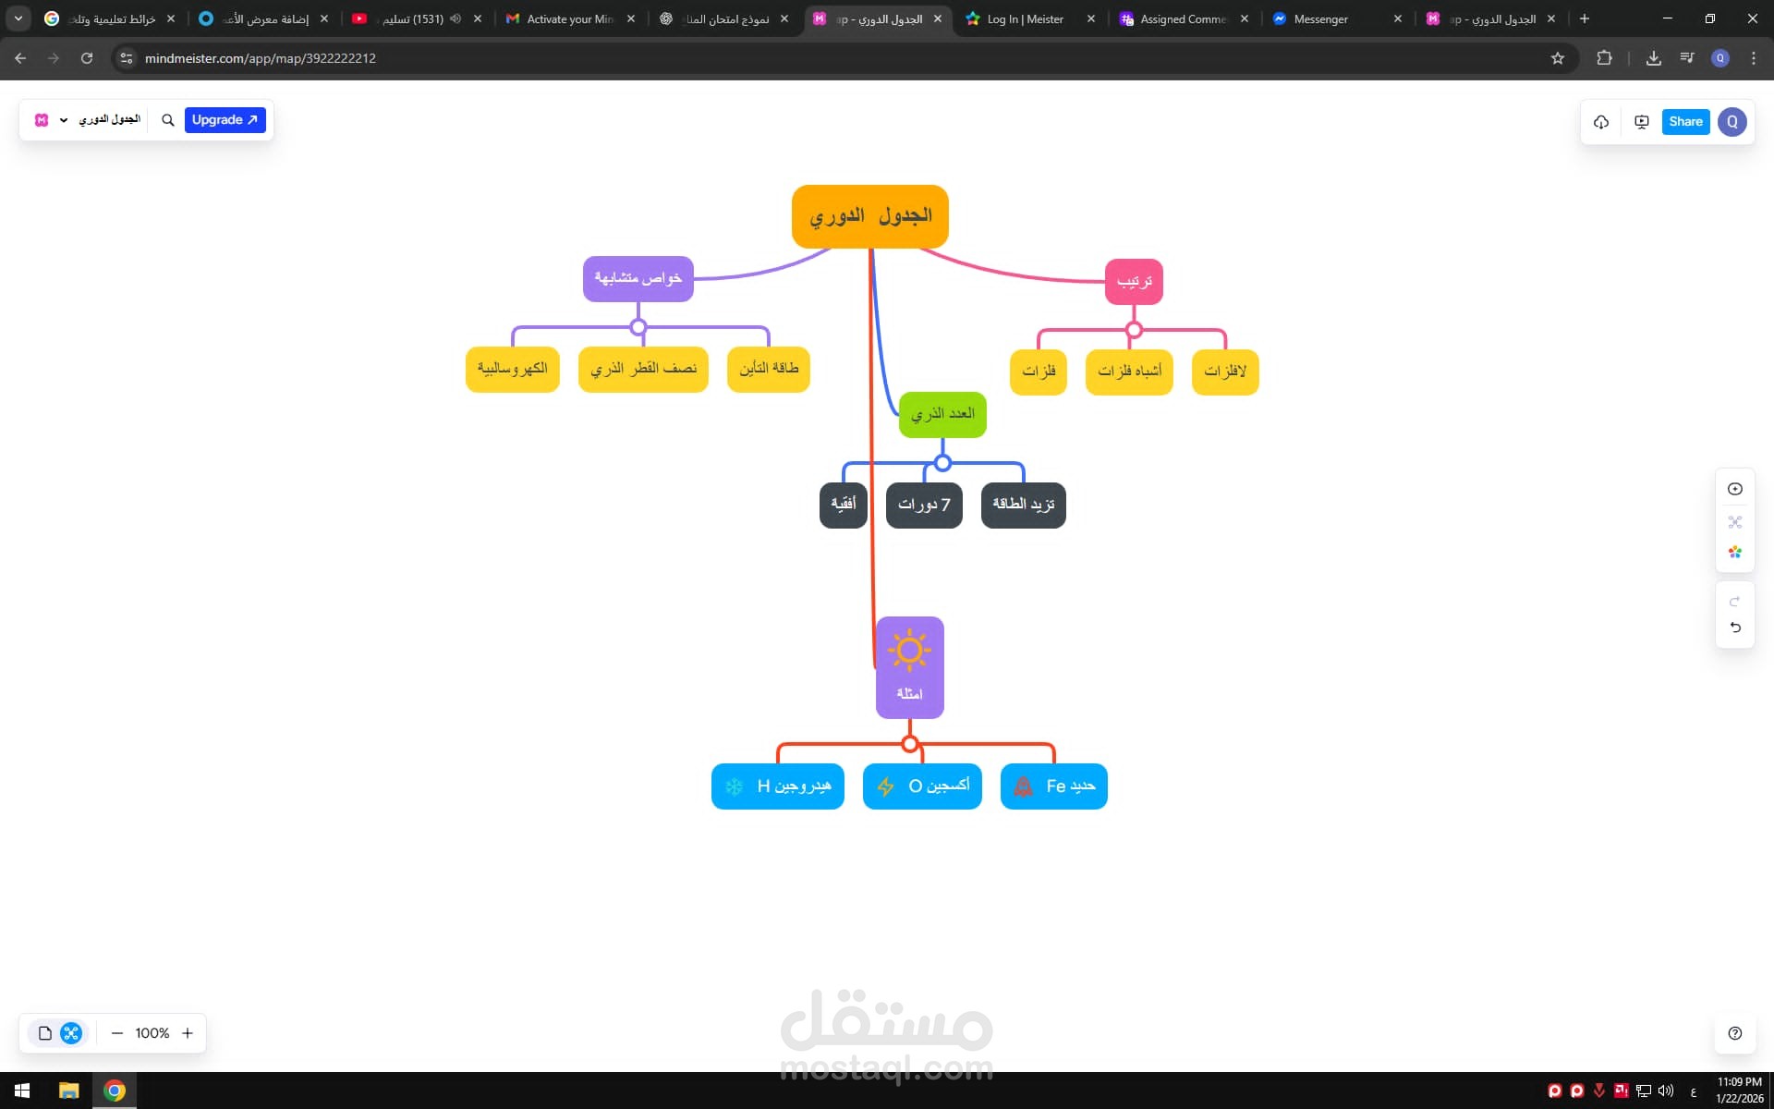
Task: Collapse children of ترتيب node circle
Action: tap(1134, 330)
